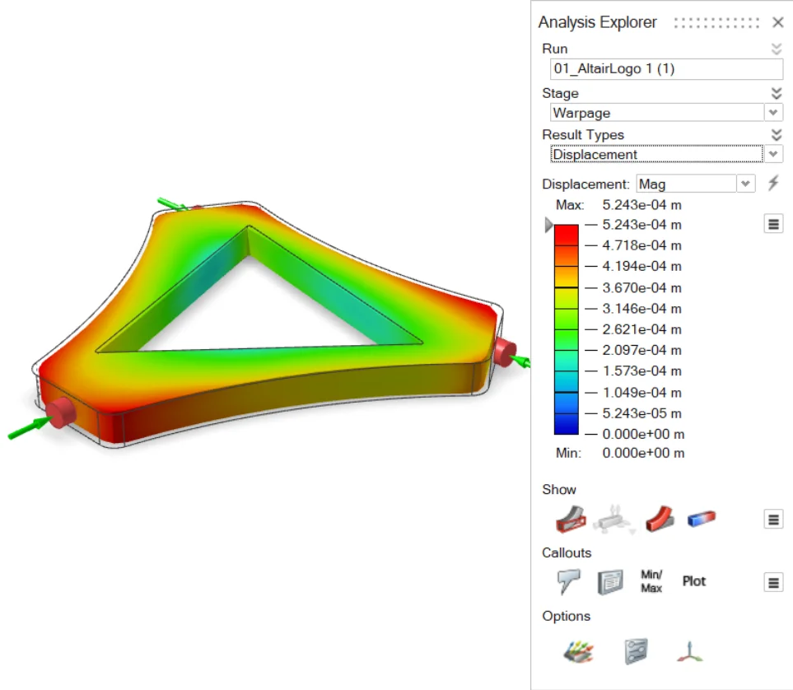
Task: Click the green arrow at top corner
Action: 171,203
